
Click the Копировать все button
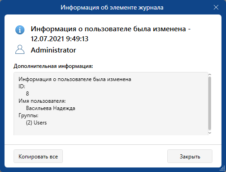pyautogui.click(x=38, y=156)
